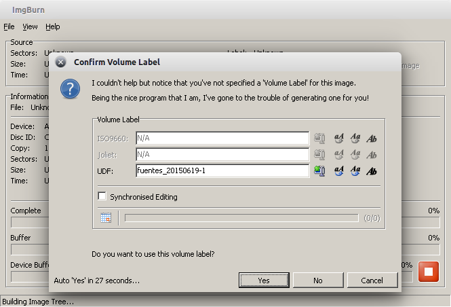
Task: Click the UDF row bold Ab icon
Action: coord(372,170)
